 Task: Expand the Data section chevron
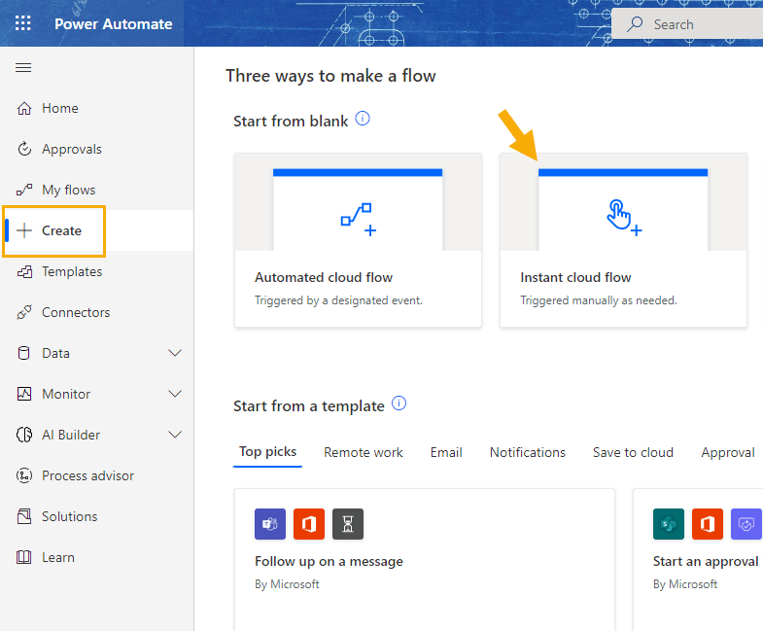point(175,353)
